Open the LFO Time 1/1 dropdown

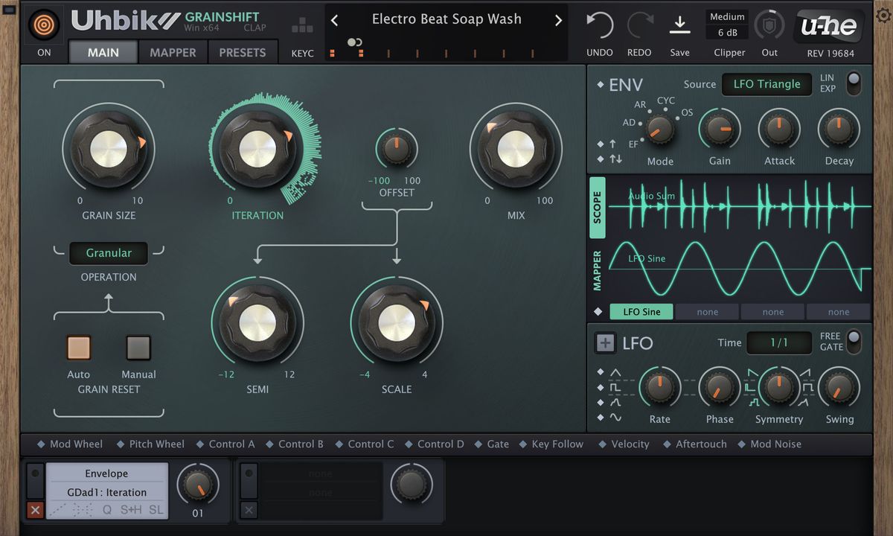pyautogui.click(x=779, y=342)
